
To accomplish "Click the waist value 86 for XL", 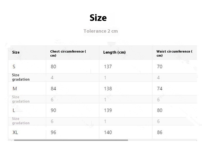I will (x=160, y=132).
